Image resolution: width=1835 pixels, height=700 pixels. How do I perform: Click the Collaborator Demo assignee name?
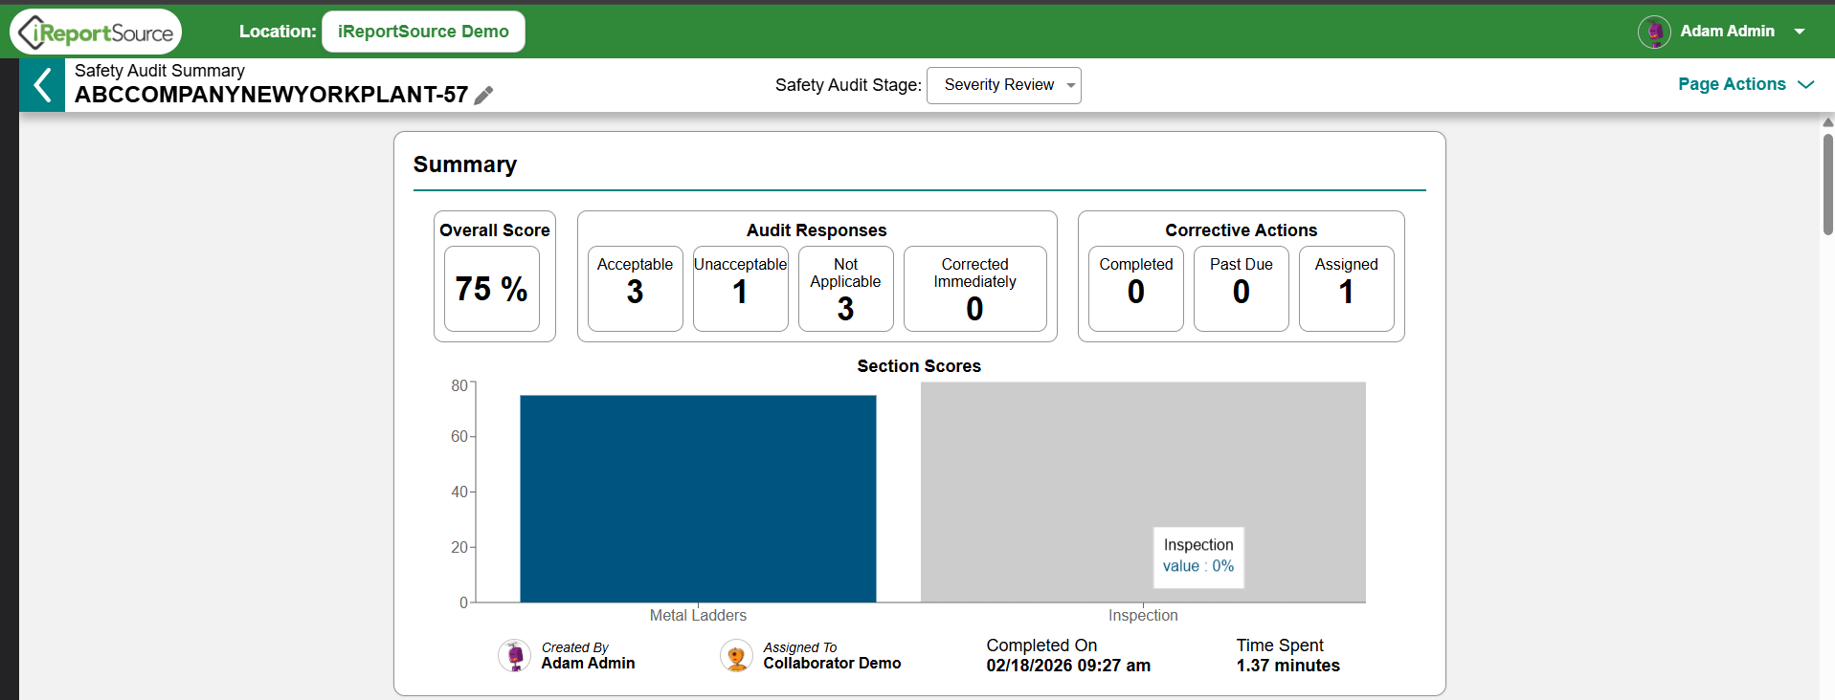coord(832,664)
